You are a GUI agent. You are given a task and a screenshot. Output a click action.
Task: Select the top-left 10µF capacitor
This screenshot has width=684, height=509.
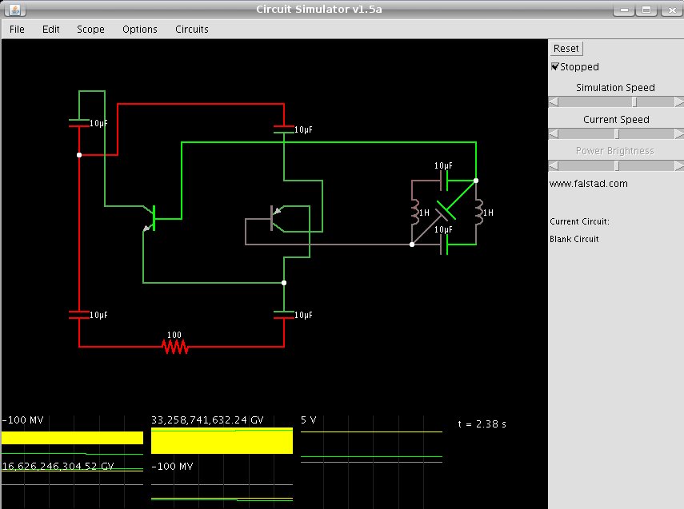(x=79, y=123)
